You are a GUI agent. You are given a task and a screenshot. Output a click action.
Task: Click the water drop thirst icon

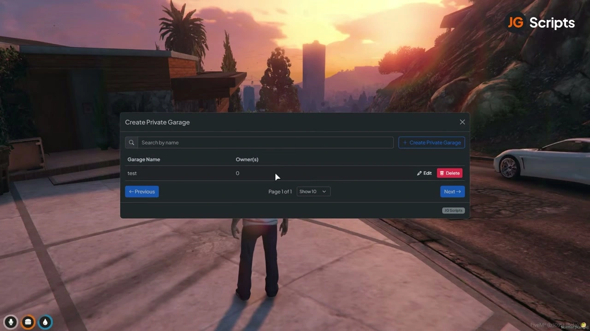45,322
